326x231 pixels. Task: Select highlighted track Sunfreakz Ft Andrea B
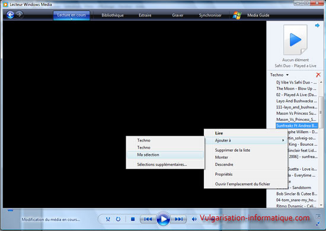pos(297,126)
